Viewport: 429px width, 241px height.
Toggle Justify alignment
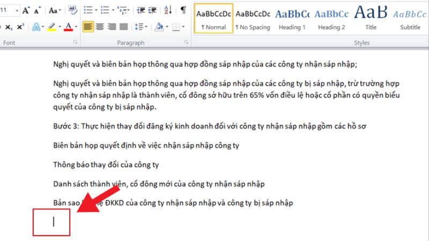click(124, 27)
